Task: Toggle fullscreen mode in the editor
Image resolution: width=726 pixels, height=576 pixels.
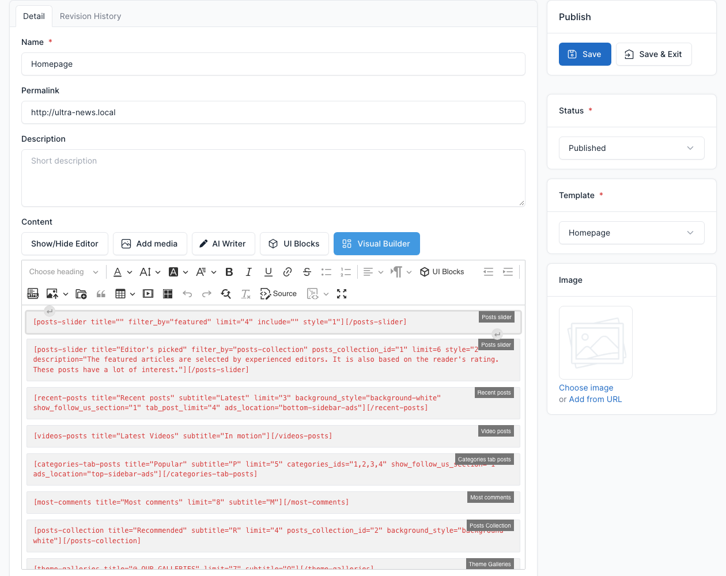Action: (x=342, y=294)
